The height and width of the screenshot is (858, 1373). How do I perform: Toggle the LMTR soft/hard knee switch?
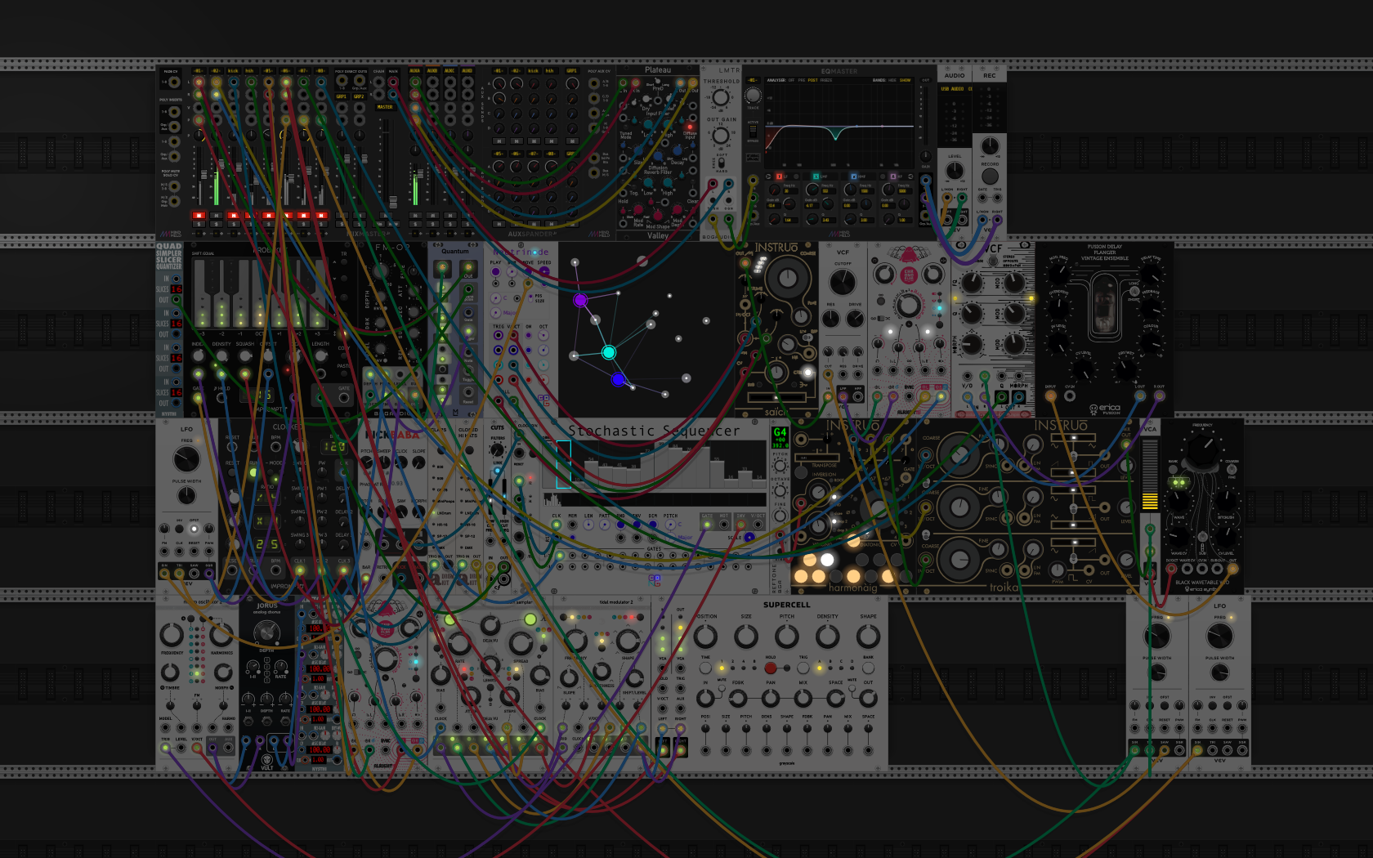[x=721, y=163]
